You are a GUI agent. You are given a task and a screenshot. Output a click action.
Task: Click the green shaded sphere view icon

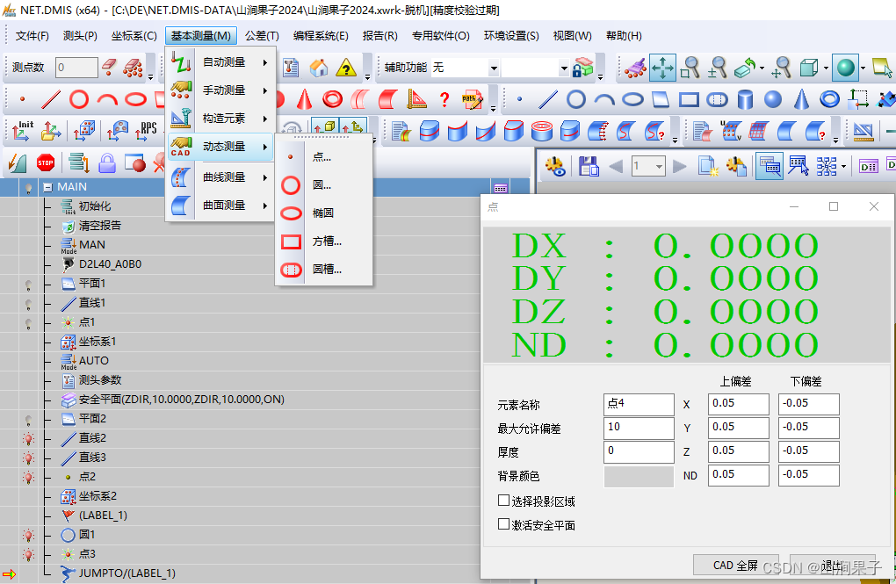(x=846, y=68)
